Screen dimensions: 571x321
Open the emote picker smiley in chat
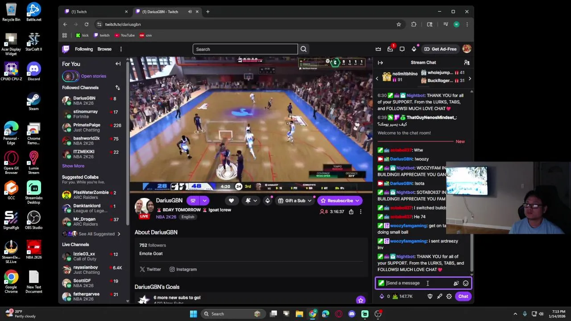[466, 283]
